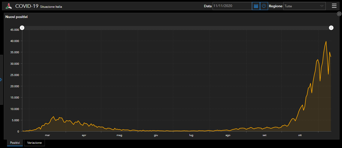342x148 pixels.
Task: Collapse the Nuovi positivi chart panel
Action: point(339,14)
